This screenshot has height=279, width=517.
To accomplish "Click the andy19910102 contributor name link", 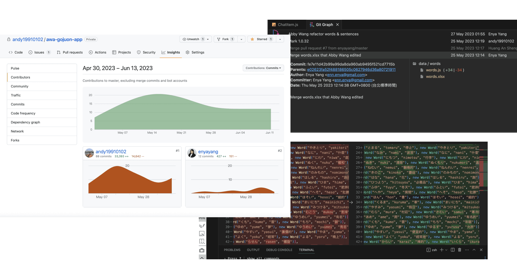I will 111,151.
